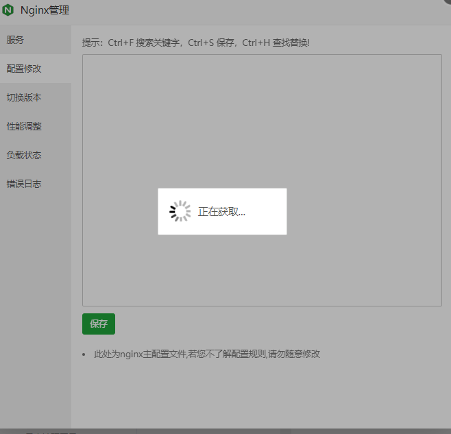This screenshot has height=434, width=451.
Task: Click the loading spinner icon
Action: coord(180,211)
